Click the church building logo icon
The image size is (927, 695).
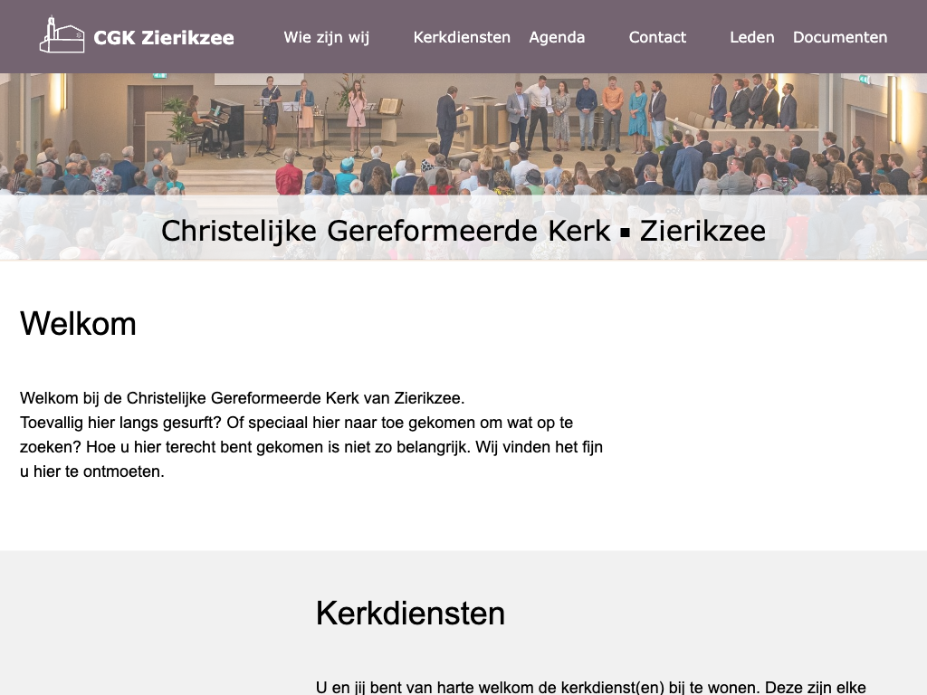pos(62,36)
